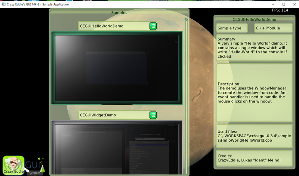Screen dimensions: 299x176
Task: Click the Crazy Eddie scientist logo
Action: [13, 165]
